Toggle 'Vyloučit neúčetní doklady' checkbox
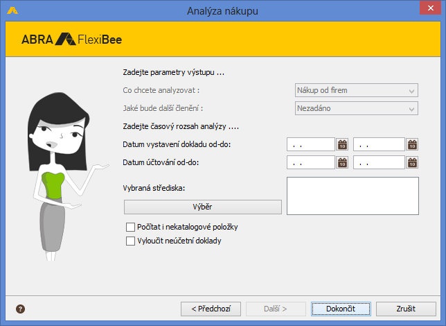This screenshot has width=446, height=326. (131, 241)
